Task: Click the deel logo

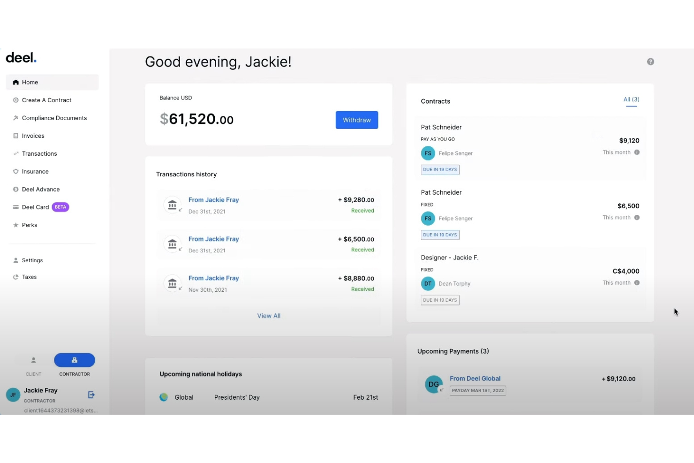Action: click(x=21, y=58)
